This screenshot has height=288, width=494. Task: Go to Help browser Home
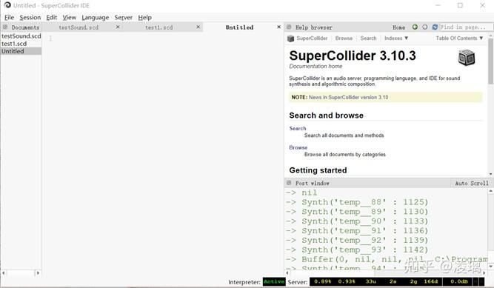tap(398, 27)
